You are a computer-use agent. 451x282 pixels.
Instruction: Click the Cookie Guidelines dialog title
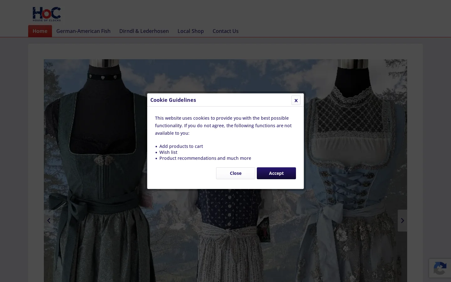(173, 100)
